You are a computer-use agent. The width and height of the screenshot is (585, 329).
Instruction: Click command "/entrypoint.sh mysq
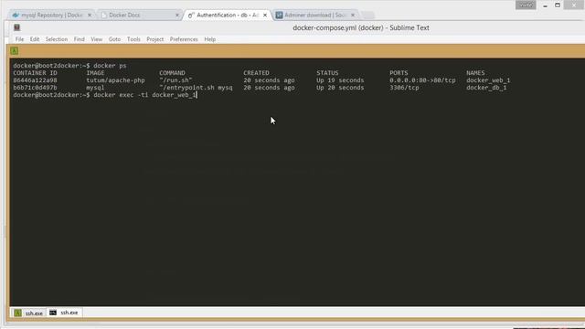tap(196, 88)
